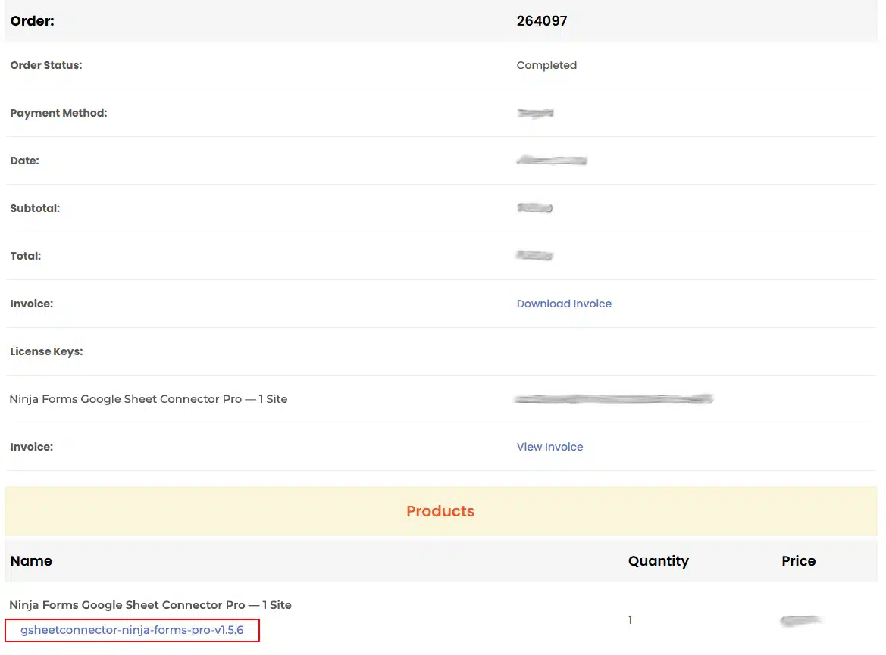This screenshot has height=655, width=886.
Task: Click the blurred price in Products table
Action: pos(801,621)
